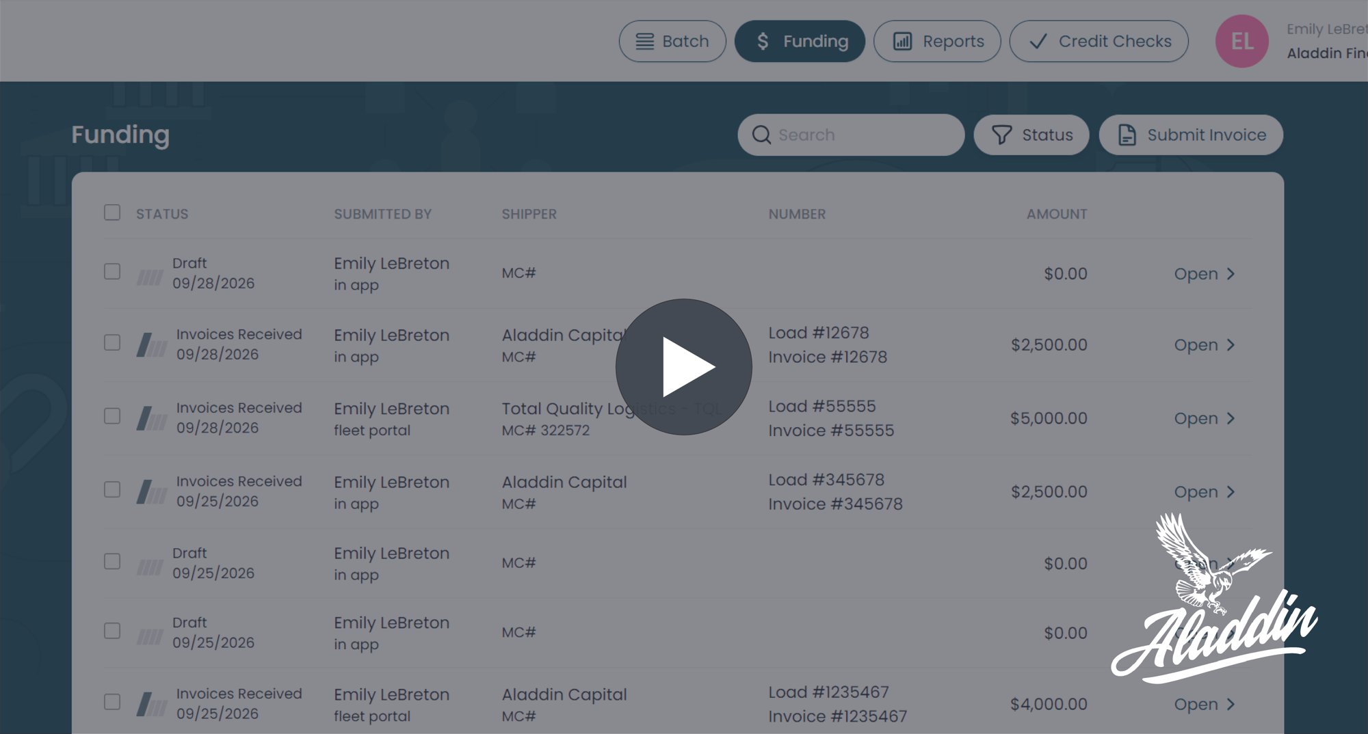Open the Status filter dropdown
The height and width of the screenshot is (734, 1368).
[1031, 135]
